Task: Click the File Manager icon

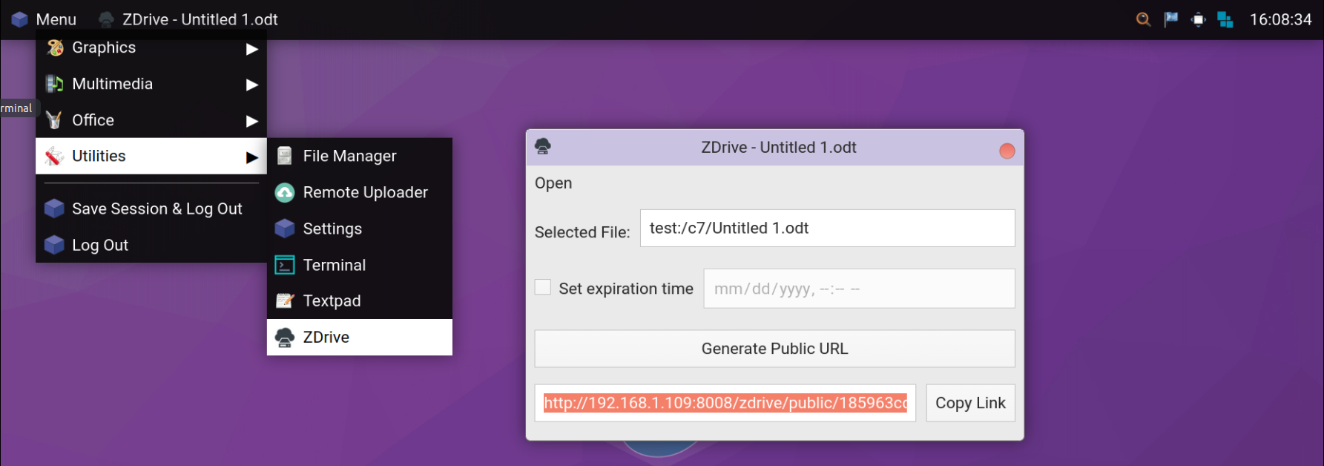Action: [x=285, y=156]
